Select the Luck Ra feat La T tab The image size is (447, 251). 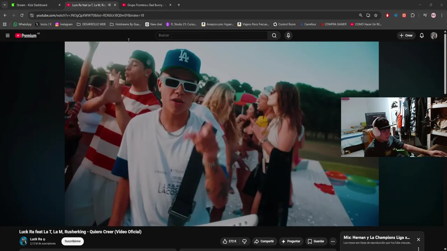pos(88,5)
